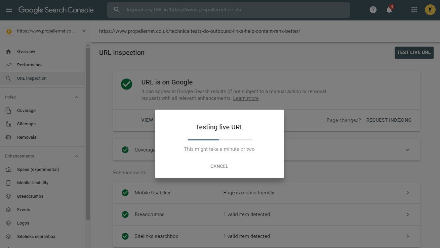The image size is (440, 248).
Task: Open the hamburger main menu
Action: [x=9, y=10]
